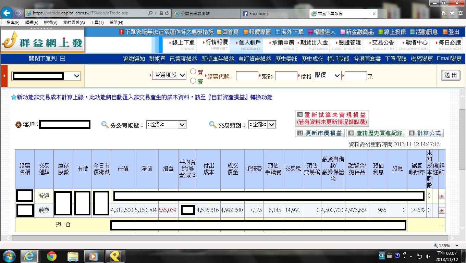Switch to the 公開資訊觀測站 browser tab
This screenshot has height=263, width=466.
206,14
